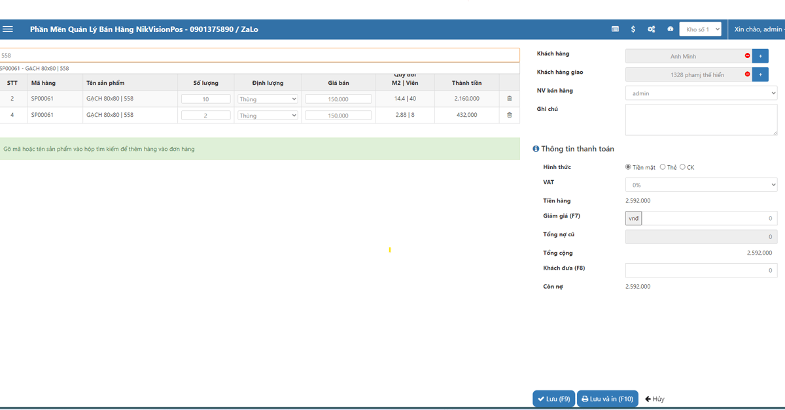Click the Tổng nợ cũ field
The width and height of the screenshot is (785, 410).
tap(701, 237)
